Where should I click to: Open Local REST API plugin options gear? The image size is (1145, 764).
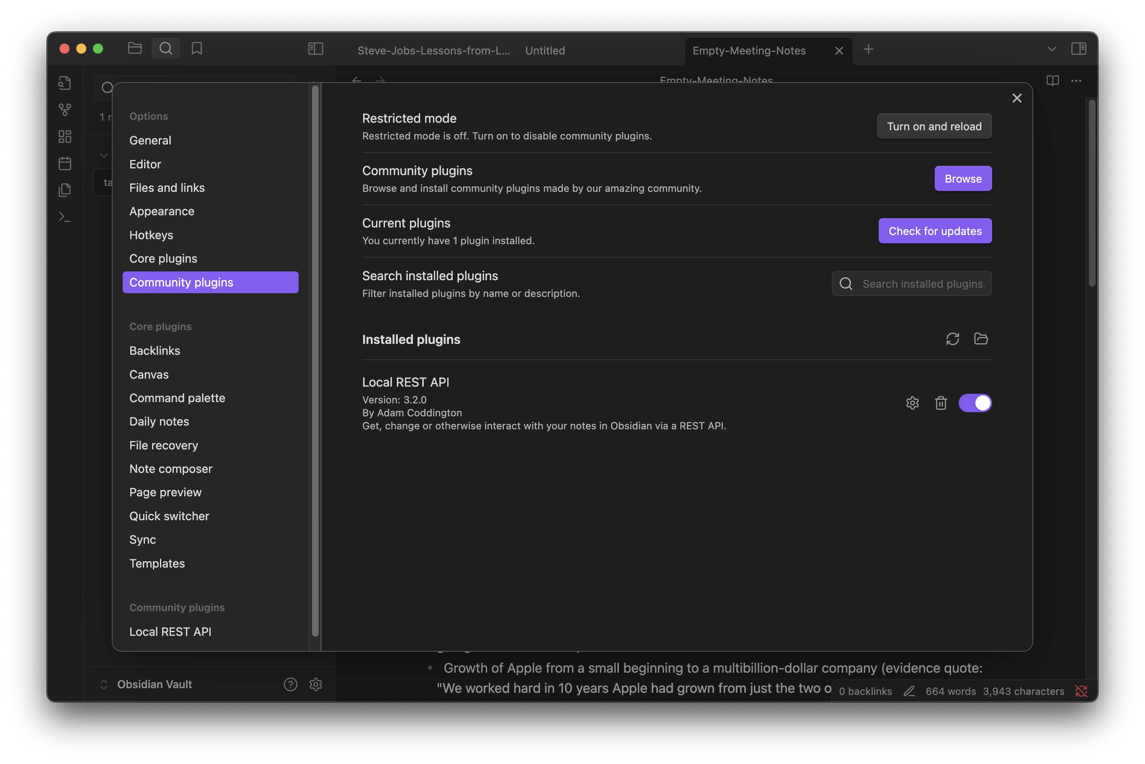[x=912, y=403]
